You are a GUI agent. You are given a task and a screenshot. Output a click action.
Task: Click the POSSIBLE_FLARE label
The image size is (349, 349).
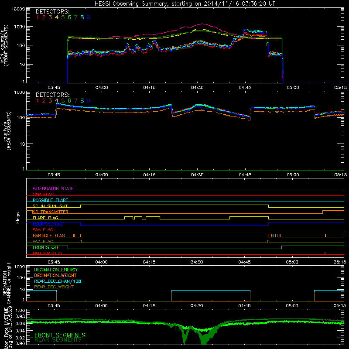click(x=50, y=200)
